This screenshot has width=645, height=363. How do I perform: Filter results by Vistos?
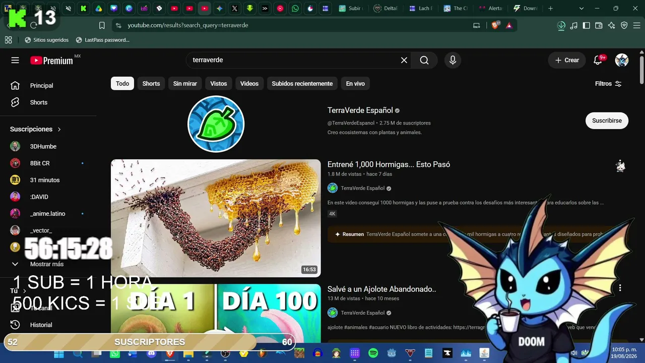pos(219,84)
